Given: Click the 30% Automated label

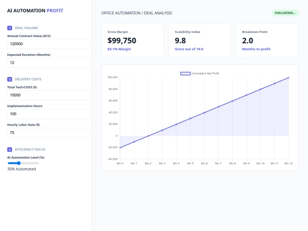Looking at the screenshot, I should pyautogui.click(x=22, y=169).
